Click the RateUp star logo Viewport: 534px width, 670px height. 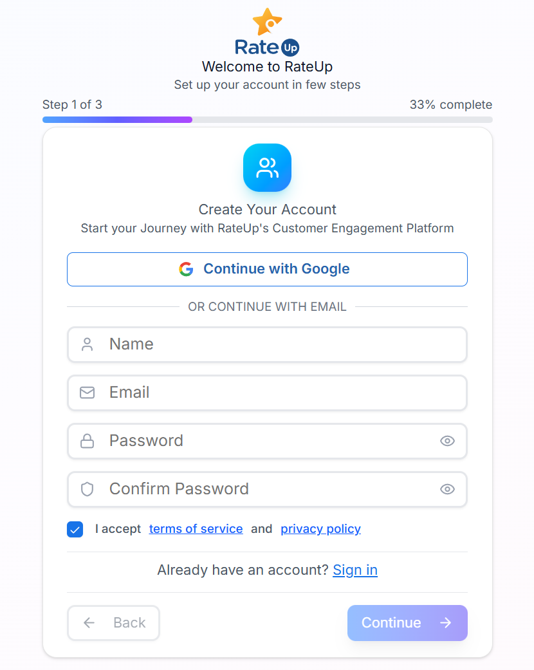coord(267,21)
